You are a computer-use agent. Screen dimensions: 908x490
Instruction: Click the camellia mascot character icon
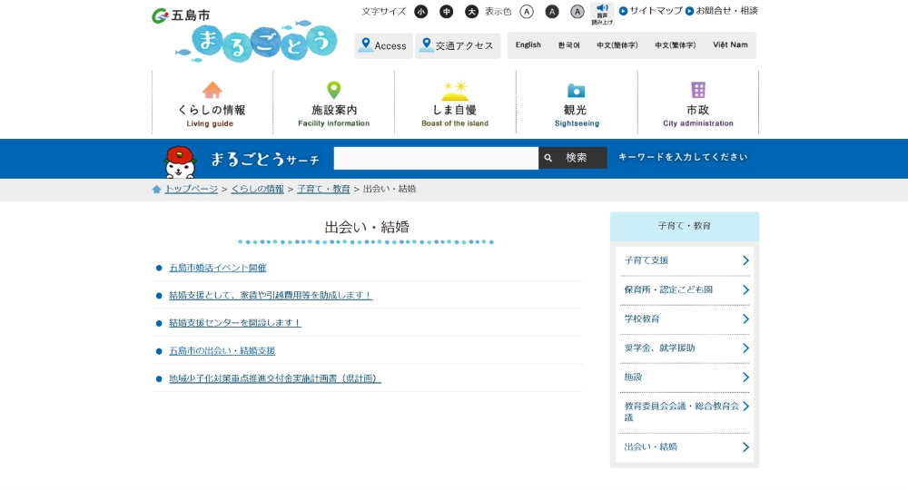(180, 162)
